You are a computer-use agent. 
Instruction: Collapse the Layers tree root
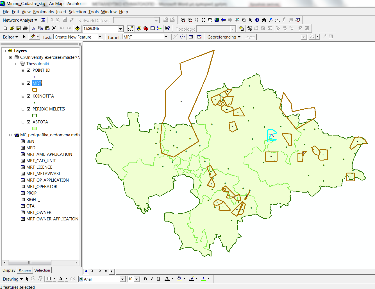[4, 51]
